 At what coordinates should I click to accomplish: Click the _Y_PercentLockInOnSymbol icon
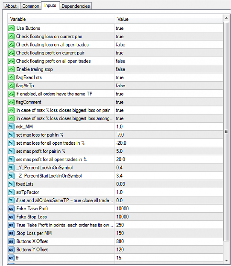point(12,168)
